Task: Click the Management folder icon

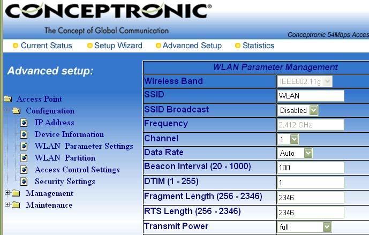Action: tap(16, 193)
